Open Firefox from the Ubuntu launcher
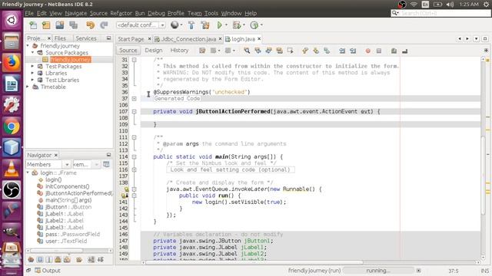 point(12,62)
